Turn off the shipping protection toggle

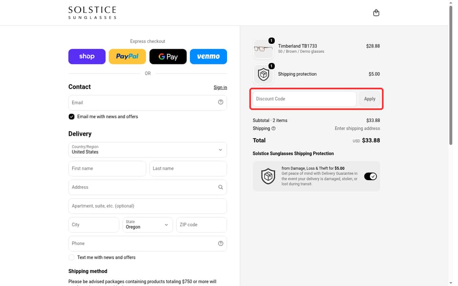370,176
